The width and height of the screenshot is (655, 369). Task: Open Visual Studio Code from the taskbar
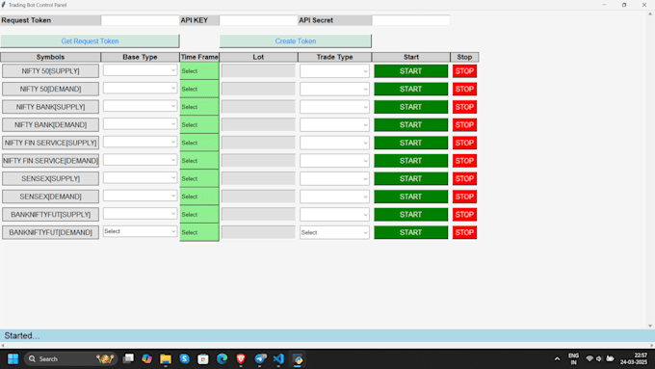(278, 359)
